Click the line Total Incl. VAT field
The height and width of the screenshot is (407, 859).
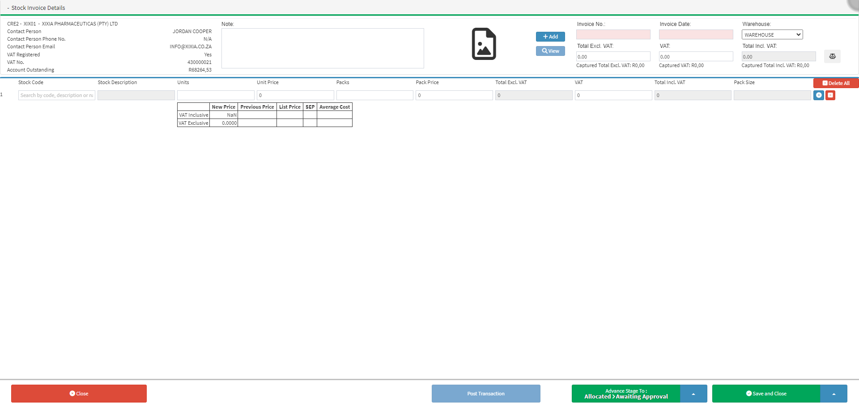693,95
